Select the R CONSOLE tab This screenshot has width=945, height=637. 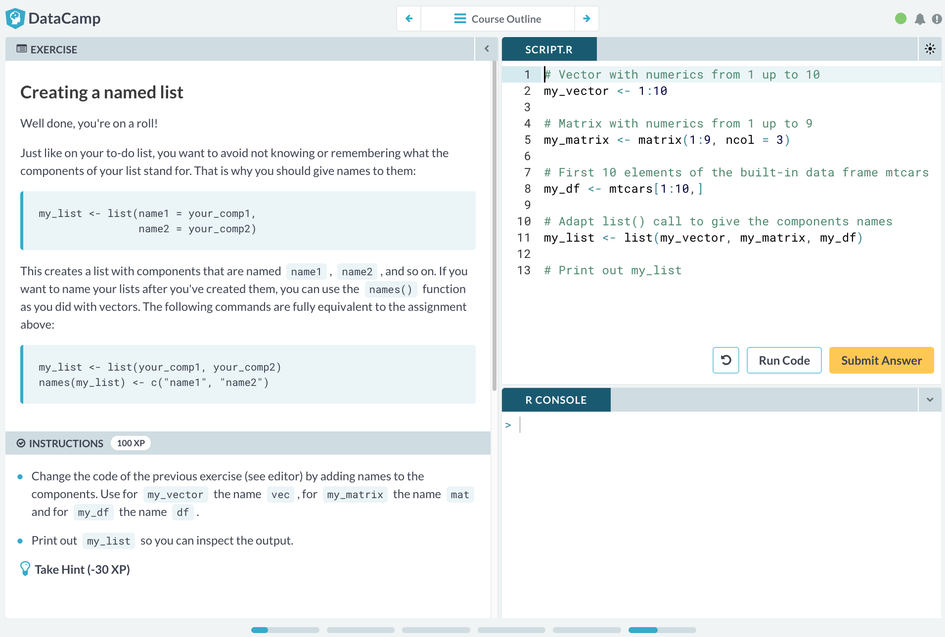556,400
